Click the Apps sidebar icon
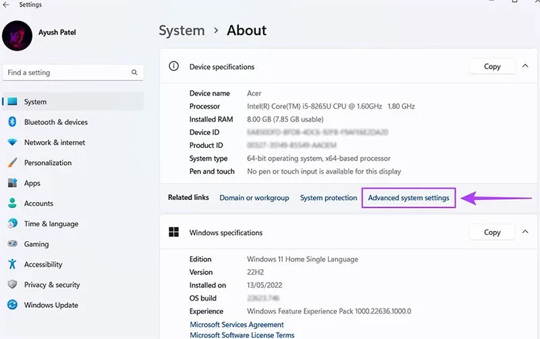The width and height of the screenshot is (540, 339). (12, 183)
